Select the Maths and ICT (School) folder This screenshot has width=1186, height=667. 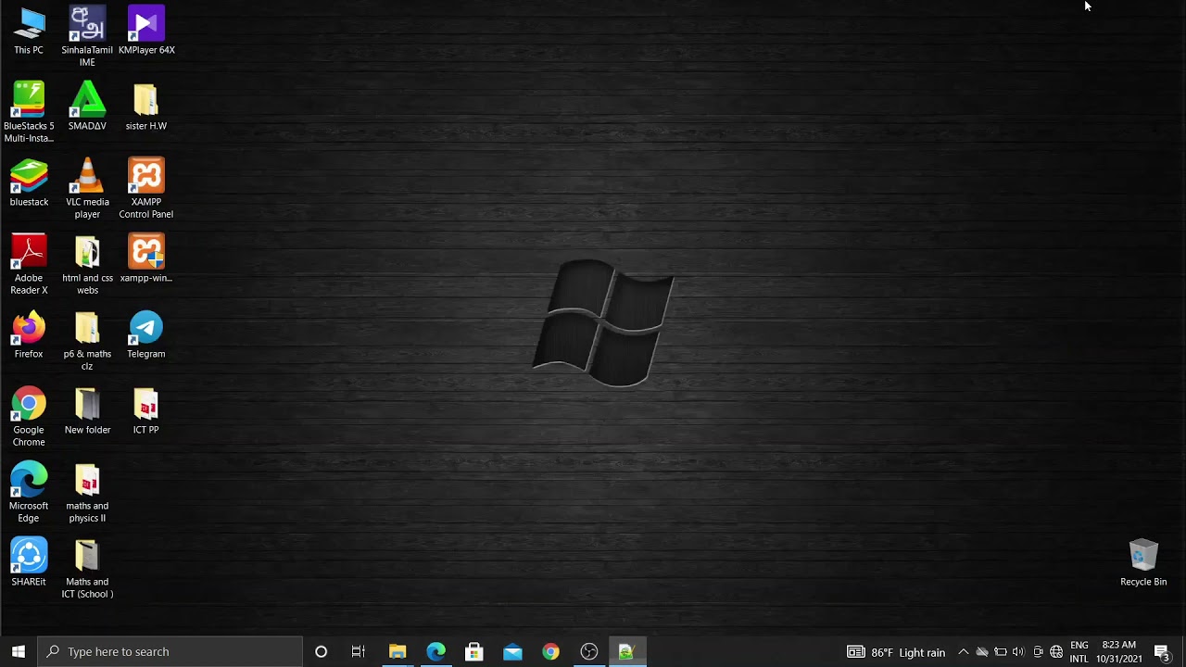[87, 569]
